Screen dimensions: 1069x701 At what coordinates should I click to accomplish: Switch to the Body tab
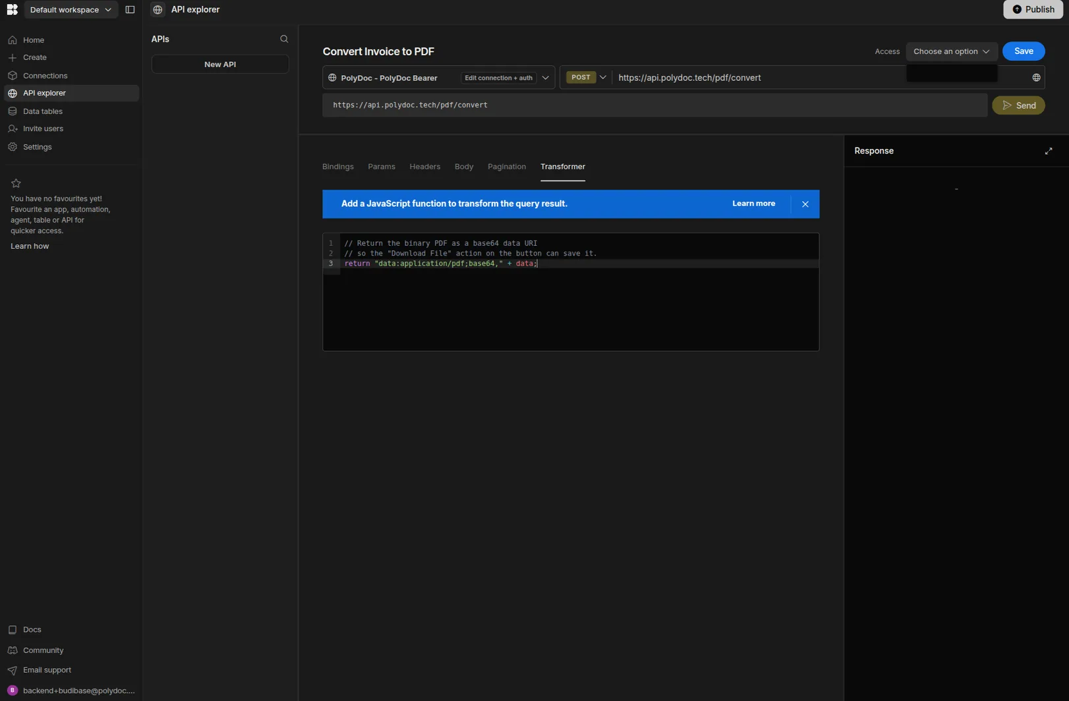point(464,167)
